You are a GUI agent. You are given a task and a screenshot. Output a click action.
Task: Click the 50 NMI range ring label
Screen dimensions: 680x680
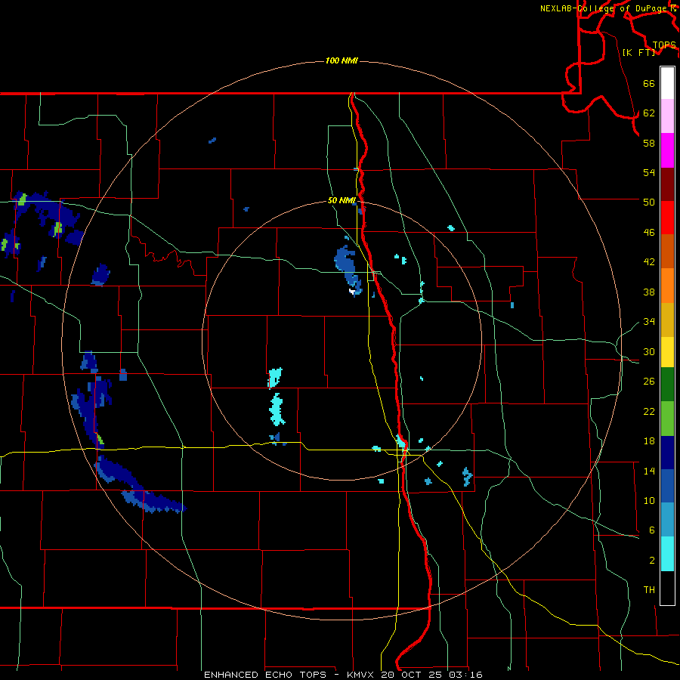coord(342,200)
